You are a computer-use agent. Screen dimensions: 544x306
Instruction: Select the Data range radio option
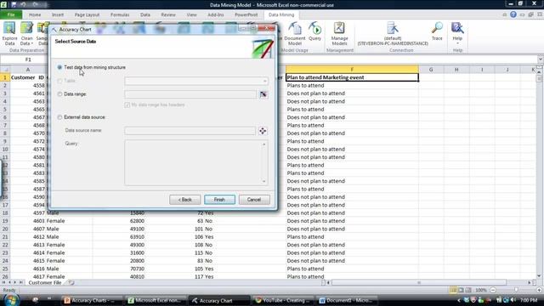(x=59, y=94)
